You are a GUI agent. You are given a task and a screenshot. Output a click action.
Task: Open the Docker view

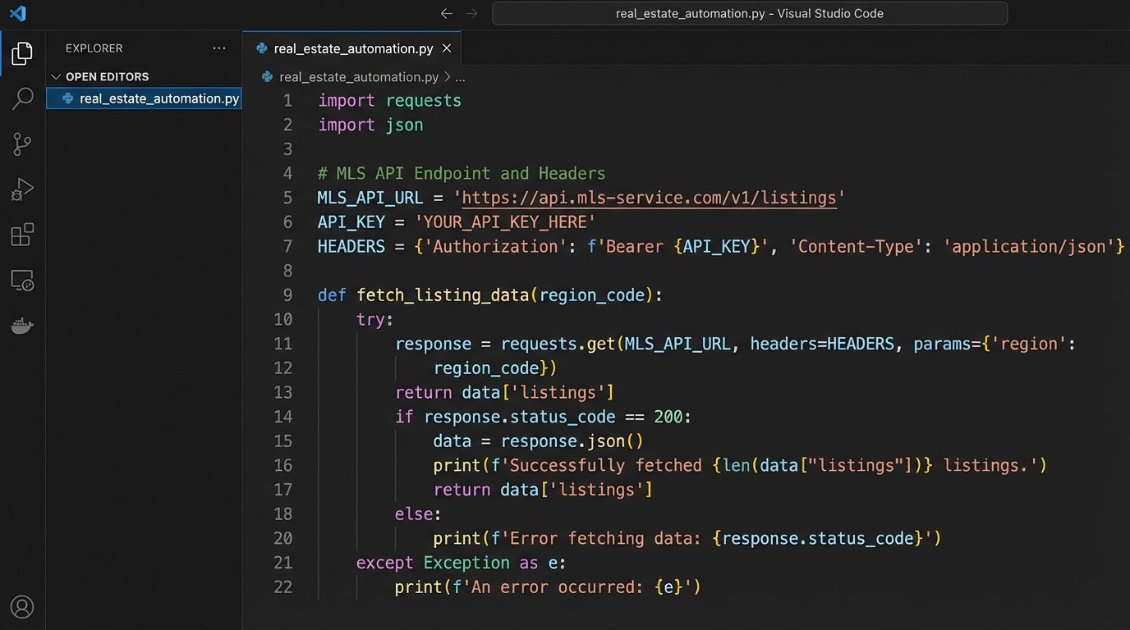[22, 325]
